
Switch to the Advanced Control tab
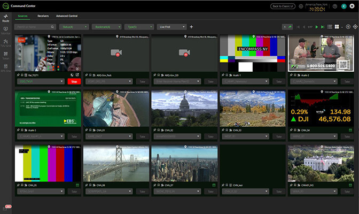pos(67,16)
